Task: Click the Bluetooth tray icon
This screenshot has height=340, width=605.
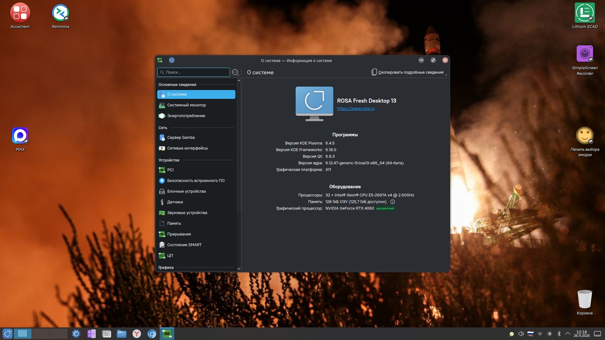Action: point(559,334)
